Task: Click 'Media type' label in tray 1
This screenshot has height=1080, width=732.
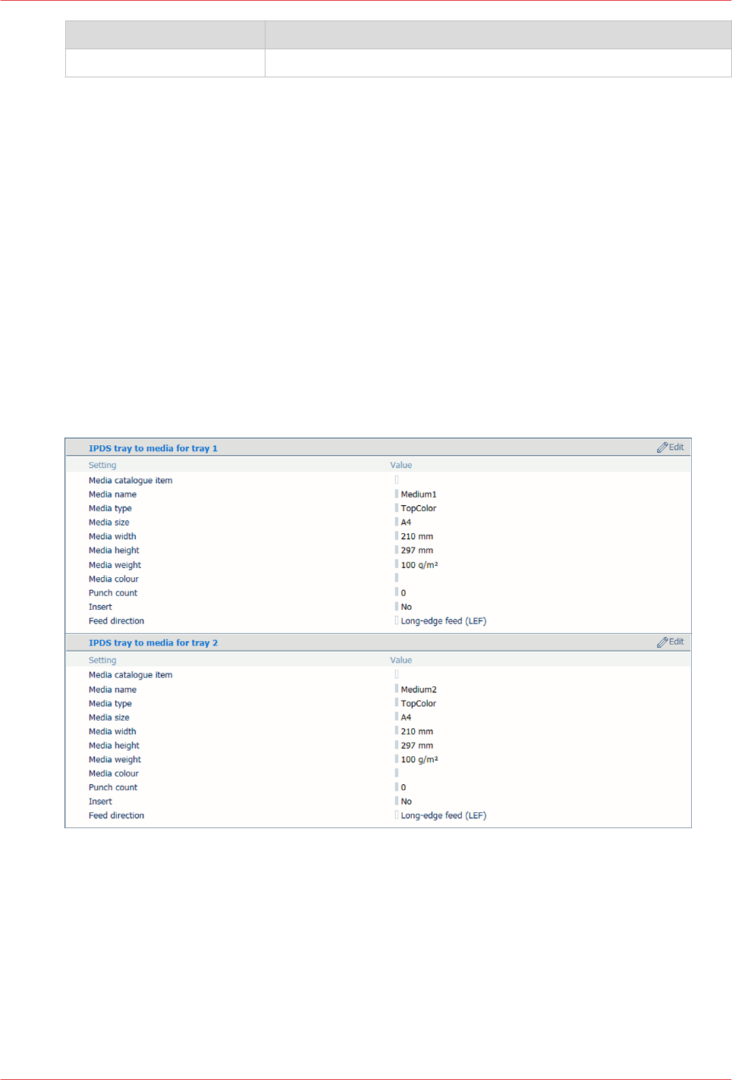Action: pos(110,509)
